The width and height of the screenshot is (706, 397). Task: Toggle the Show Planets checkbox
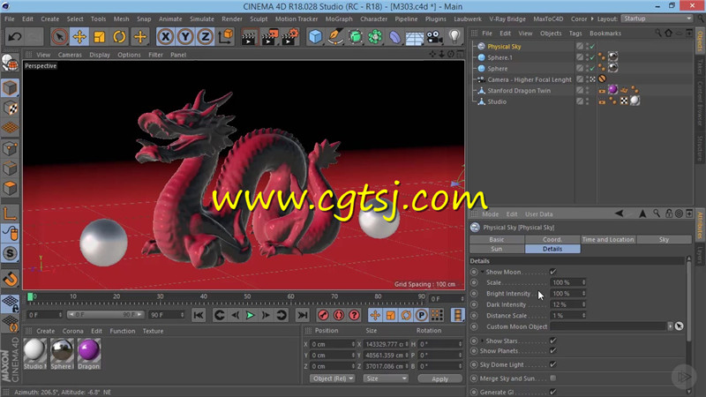pyautogui.click(x=553, y=350)
